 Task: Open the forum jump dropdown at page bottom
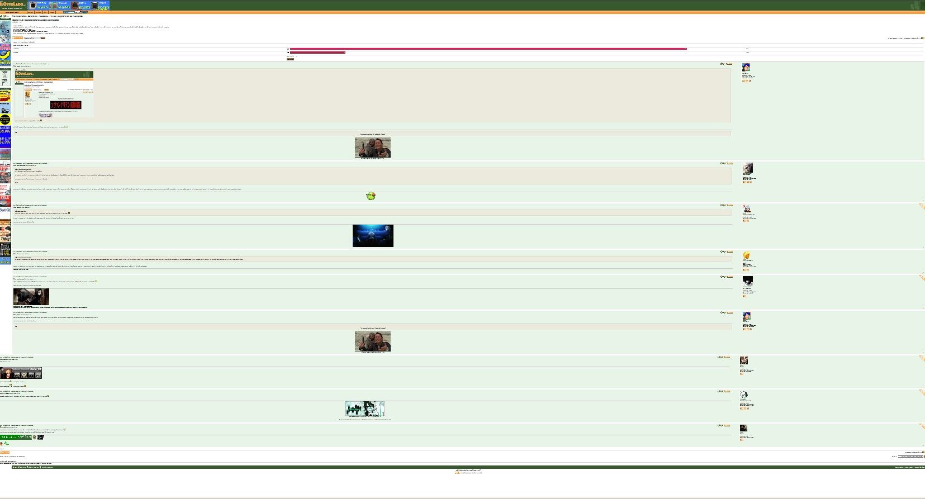910,457
